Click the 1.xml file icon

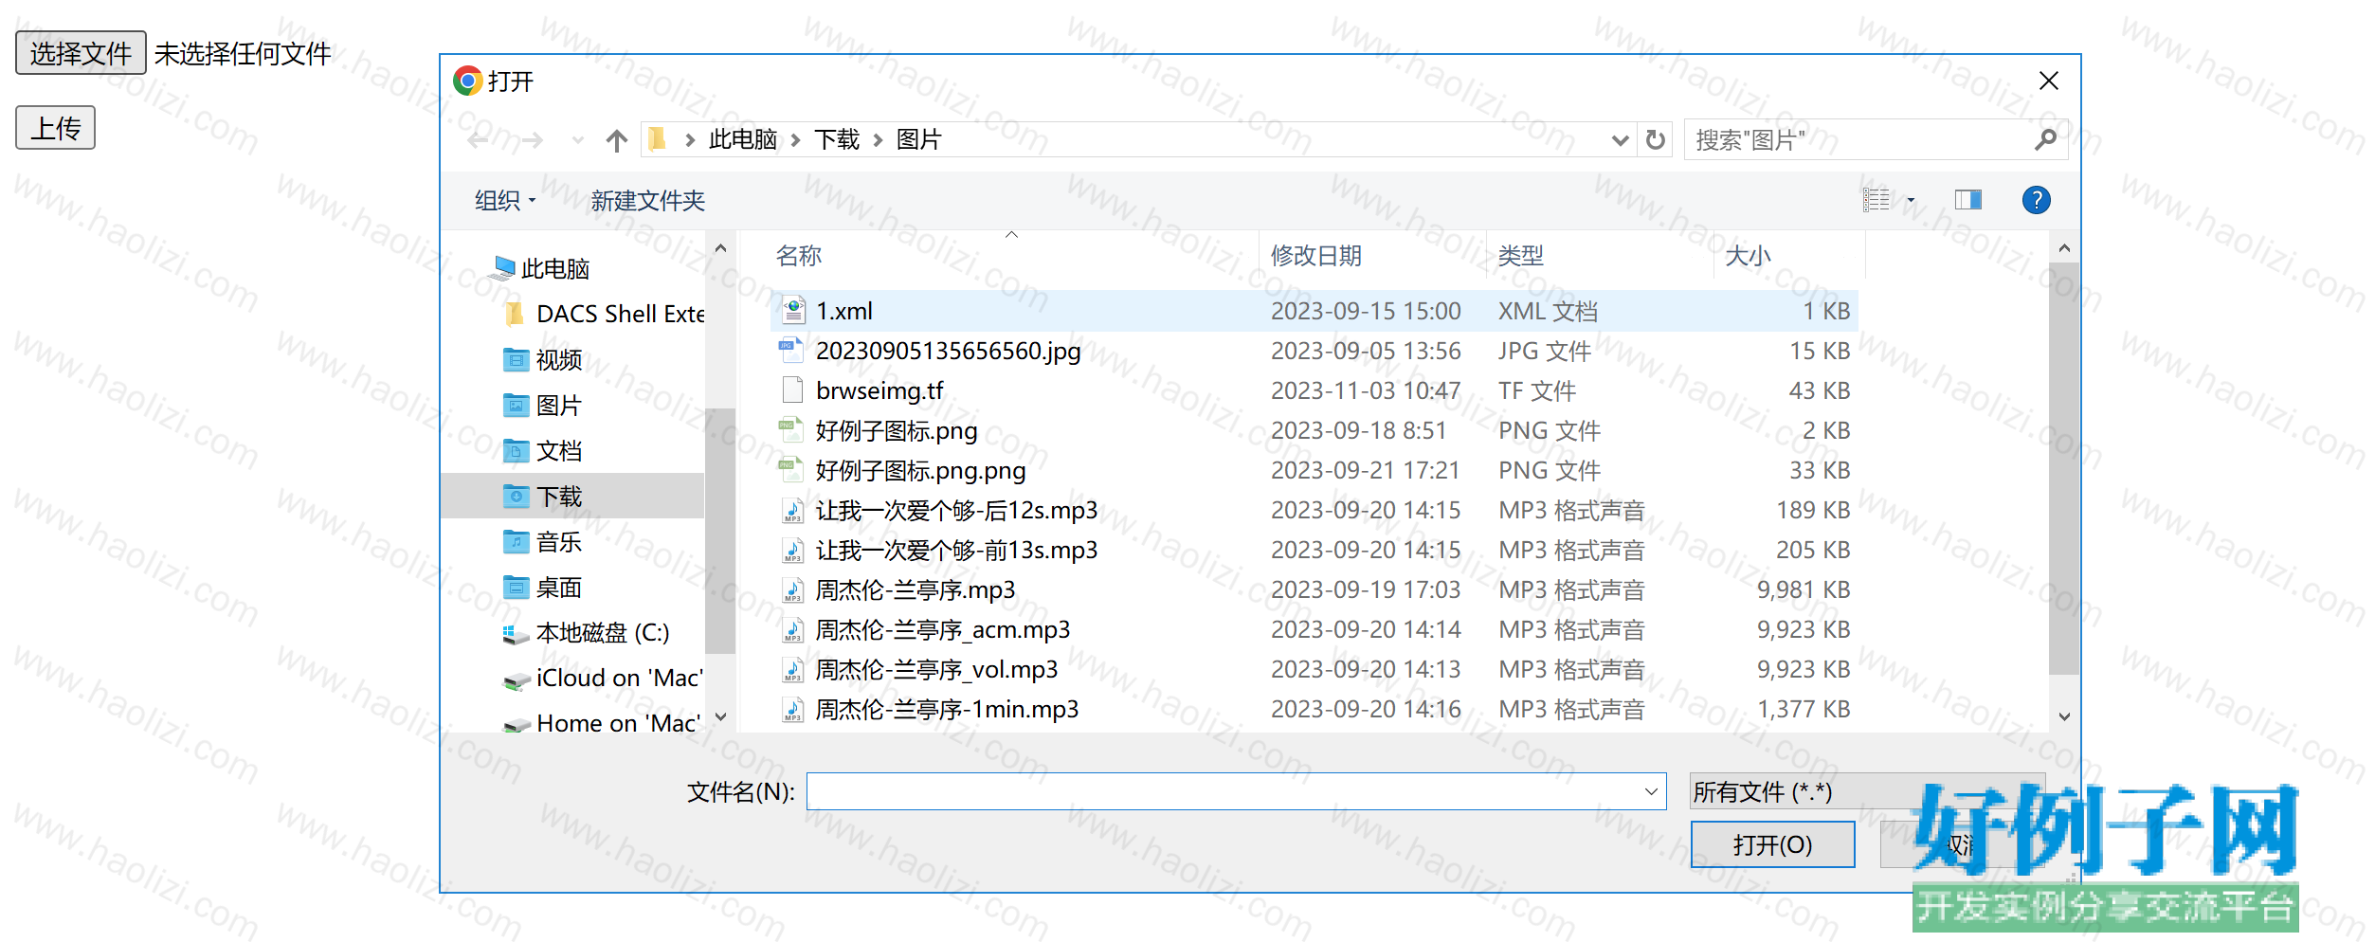coord(793,310)
